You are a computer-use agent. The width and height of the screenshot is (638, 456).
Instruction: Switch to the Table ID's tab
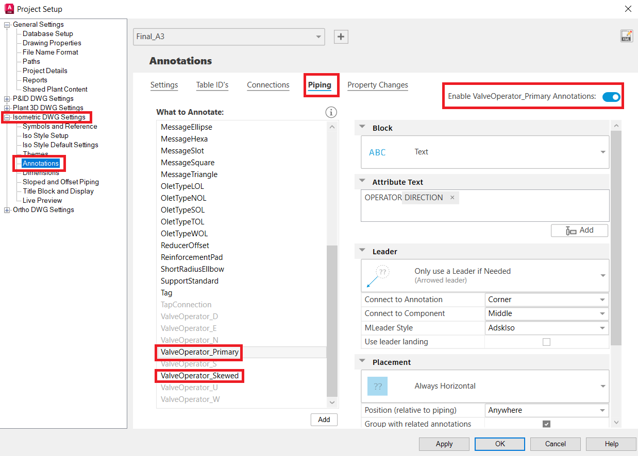pos(212,85)
